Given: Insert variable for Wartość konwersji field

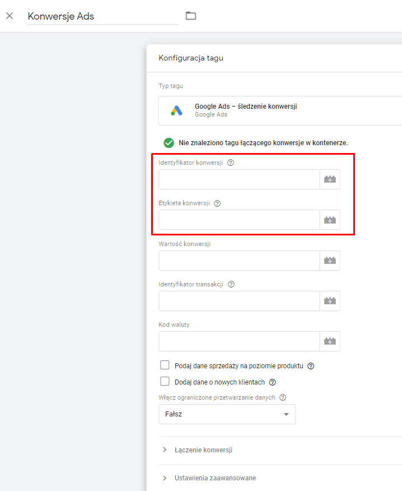Looking at the screenshot, I should pos(330,261).
